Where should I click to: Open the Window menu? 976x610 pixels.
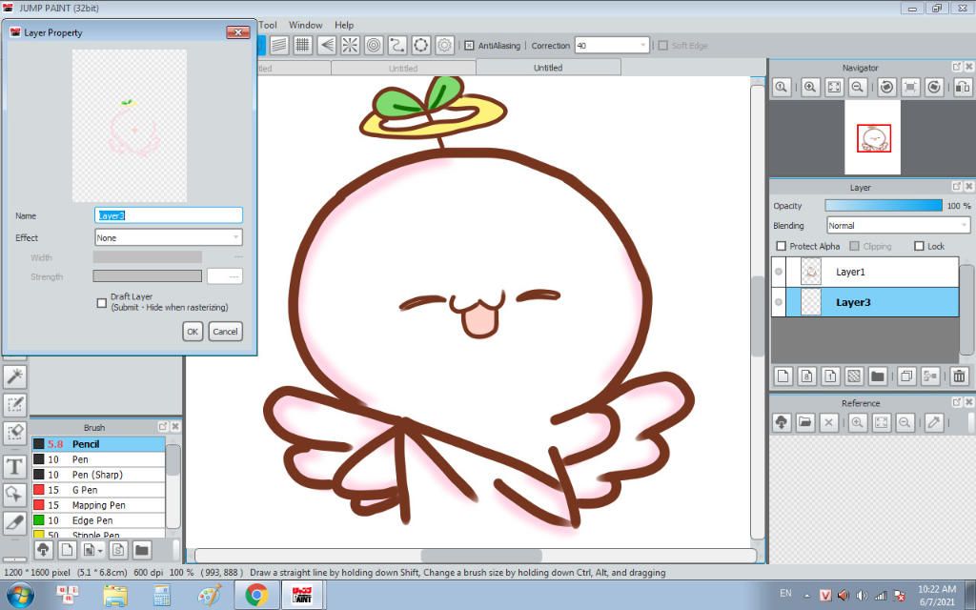[x=306, y=25]
